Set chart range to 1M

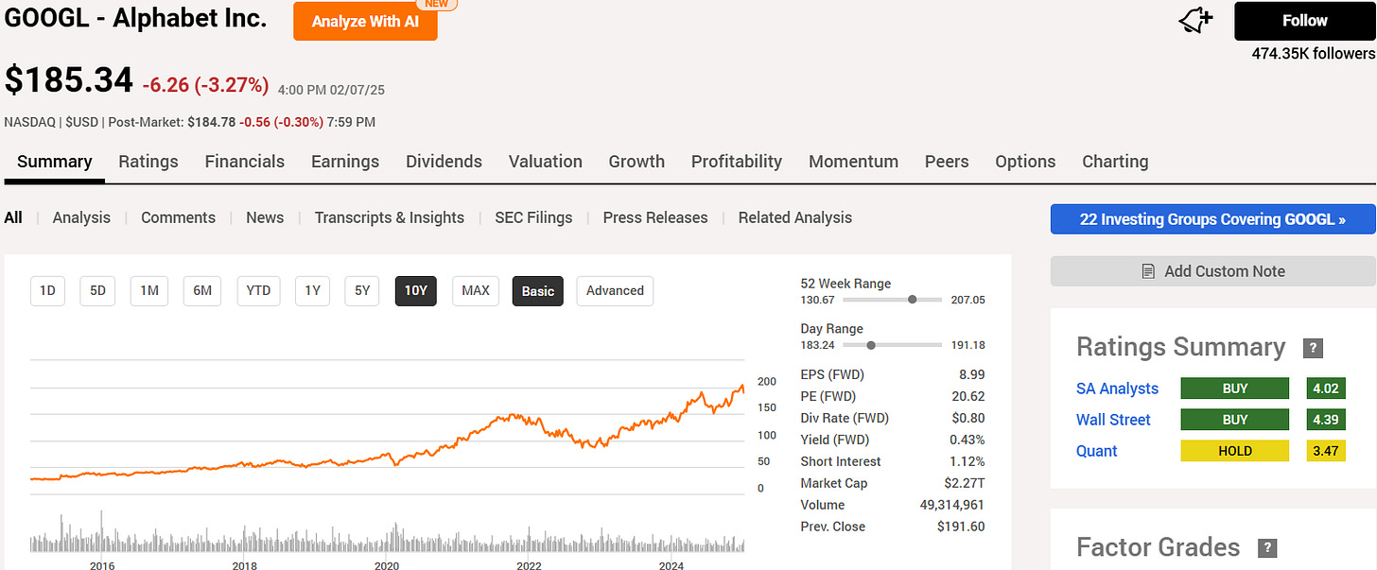[148, 290]
